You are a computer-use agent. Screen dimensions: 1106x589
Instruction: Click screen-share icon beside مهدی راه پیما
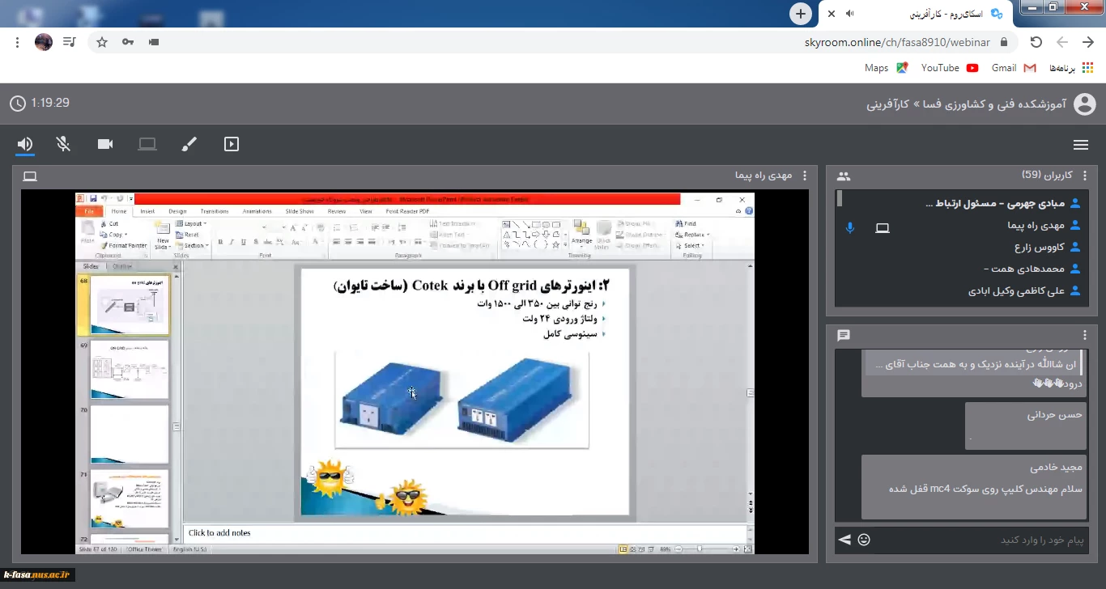click(883, 228)
